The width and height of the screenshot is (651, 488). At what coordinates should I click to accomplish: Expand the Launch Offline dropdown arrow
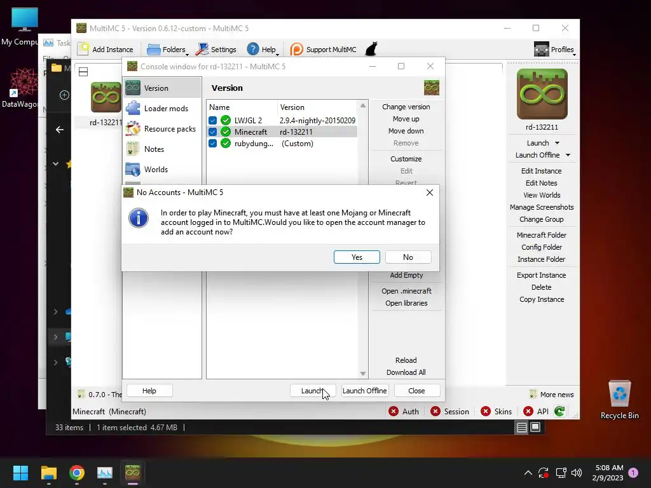(568, 155)
